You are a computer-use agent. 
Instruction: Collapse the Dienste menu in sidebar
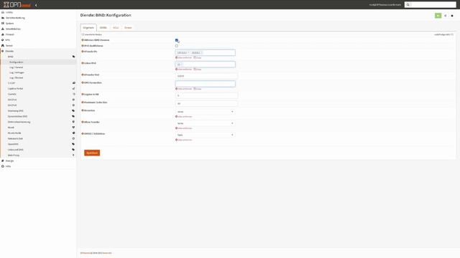point(9,51)
